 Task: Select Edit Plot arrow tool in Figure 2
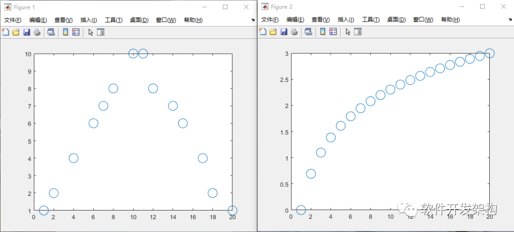[348, 32]
